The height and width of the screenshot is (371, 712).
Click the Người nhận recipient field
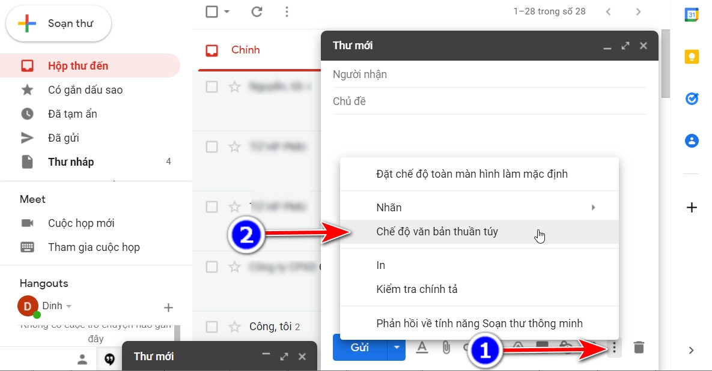click(x=490, y=74)
